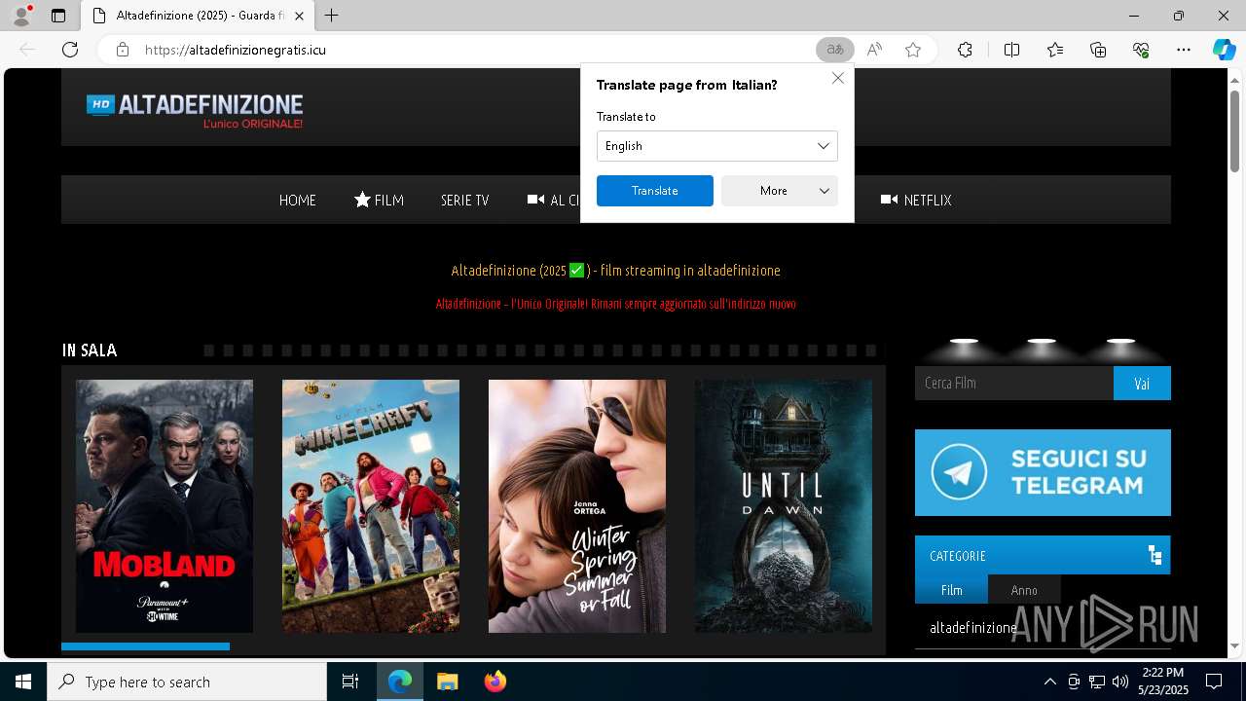Open the Collections icon
Image resolution: width=1246 pixels, height=701 pixels.
tap(1098, 50)
